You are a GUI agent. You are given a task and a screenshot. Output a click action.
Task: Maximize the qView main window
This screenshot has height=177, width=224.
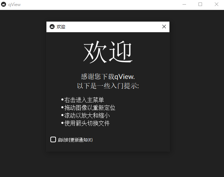200,4
